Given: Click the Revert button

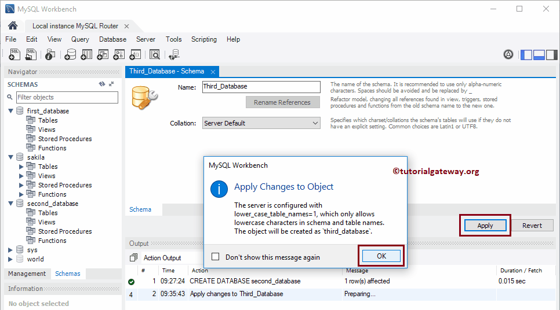Looking at the screenshot, I should (x=532, y=226).
